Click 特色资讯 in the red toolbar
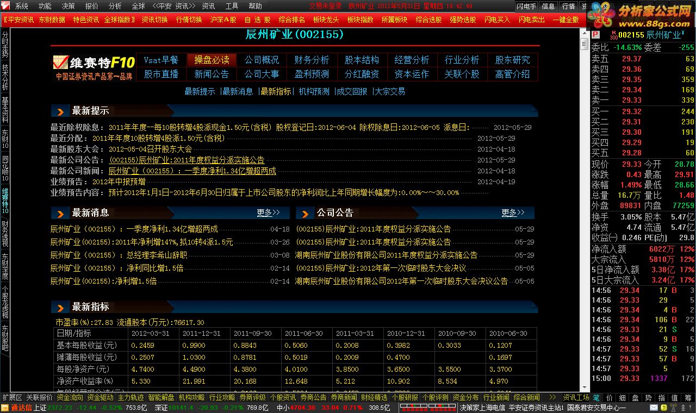 tap(86, 20)
